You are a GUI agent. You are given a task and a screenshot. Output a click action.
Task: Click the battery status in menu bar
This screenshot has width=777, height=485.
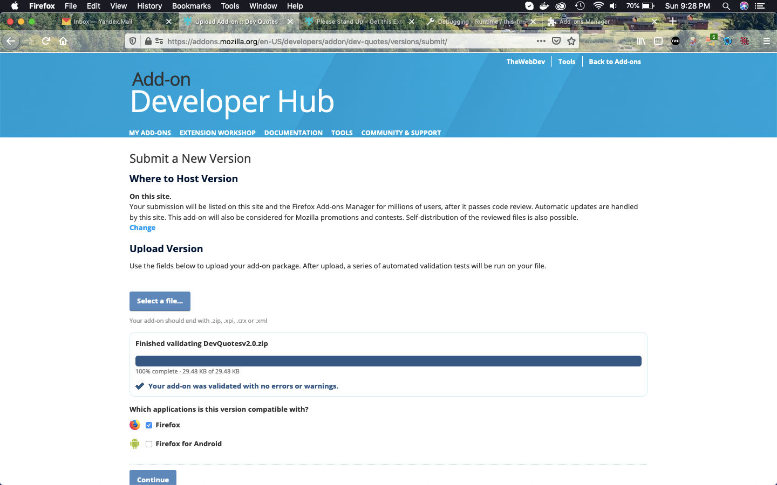point(640,6)
